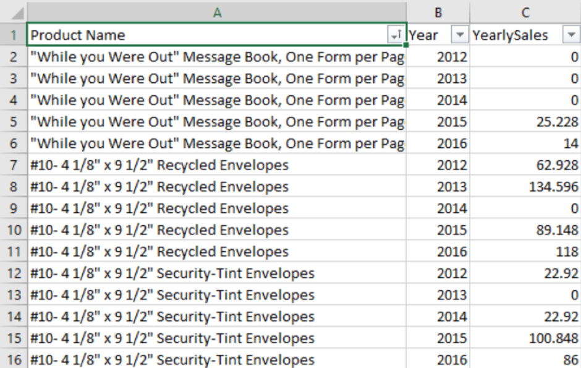Open the Product Name filter dropdown
The width and height of the screenshot is (581, 368).
click(x=396, y=35)
